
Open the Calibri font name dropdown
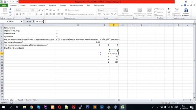[30, 10]
